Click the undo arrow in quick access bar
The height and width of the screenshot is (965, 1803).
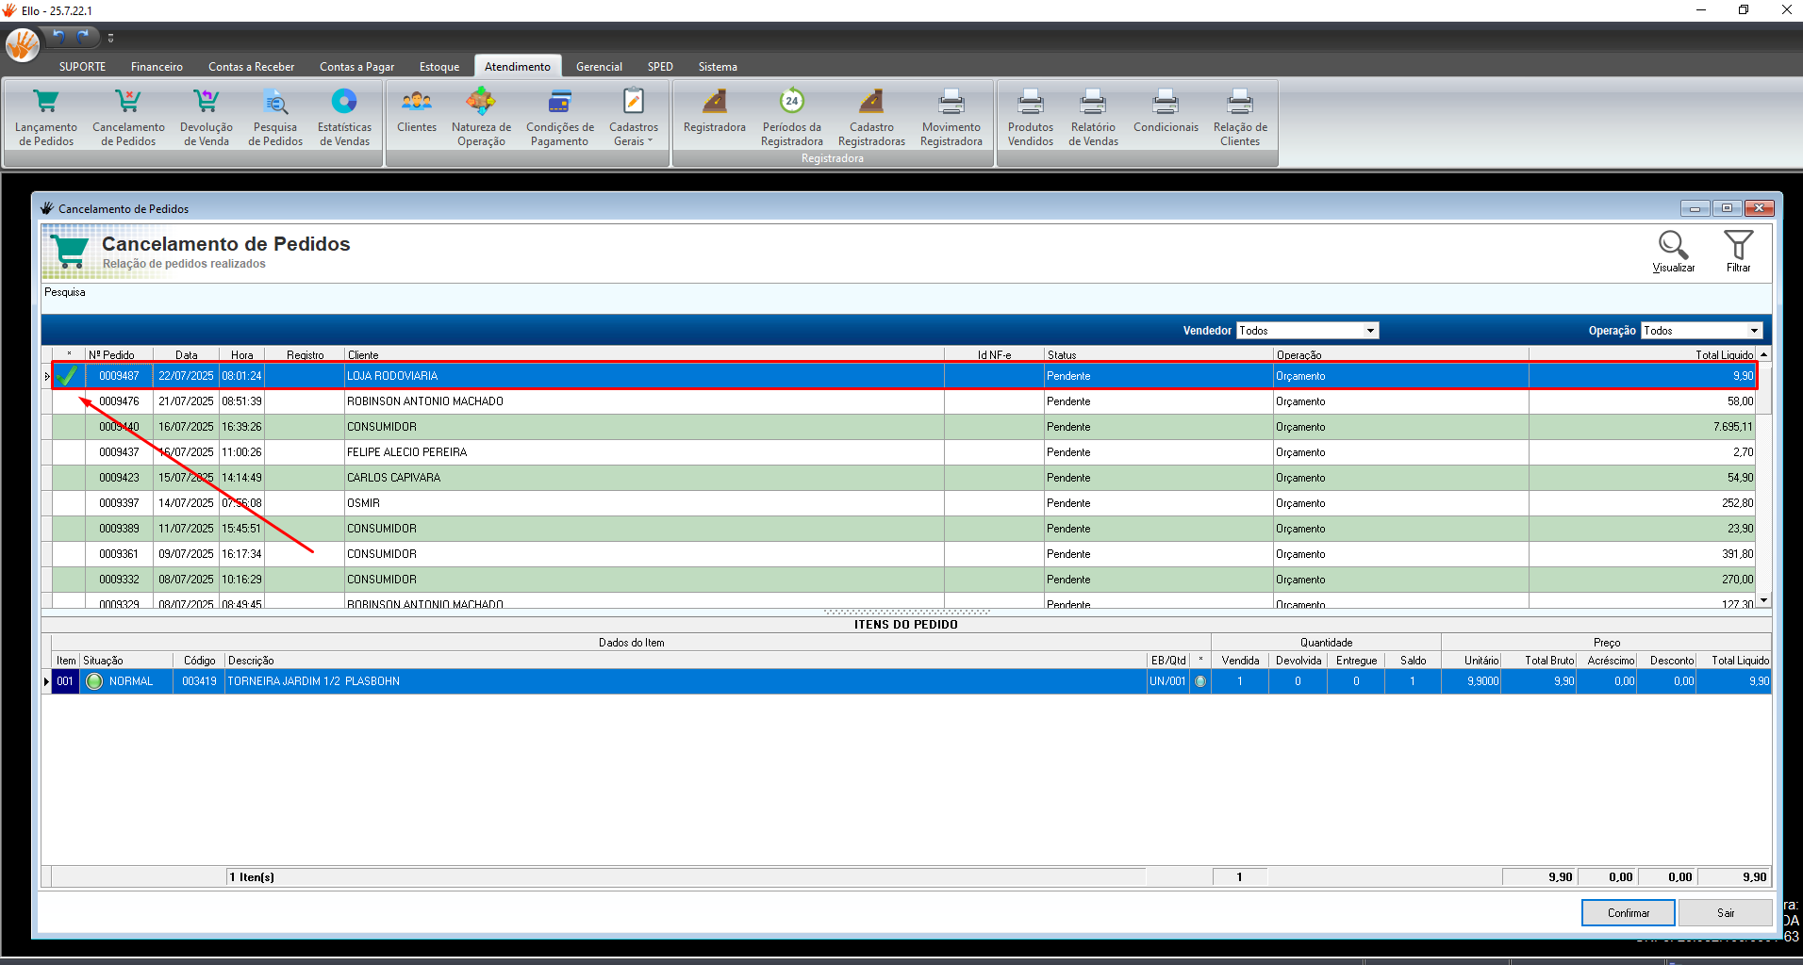coord(58,37)
